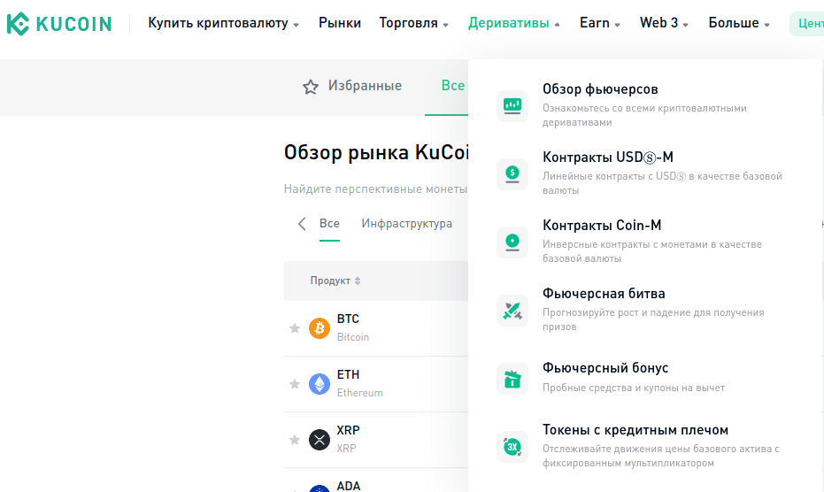The height and width of the screenshot is (492, 824).
Task: Toggle the favorite star for XRP
Action: click(295, 440)
